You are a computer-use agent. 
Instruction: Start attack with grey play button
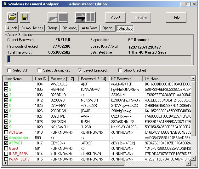point(53,17)
